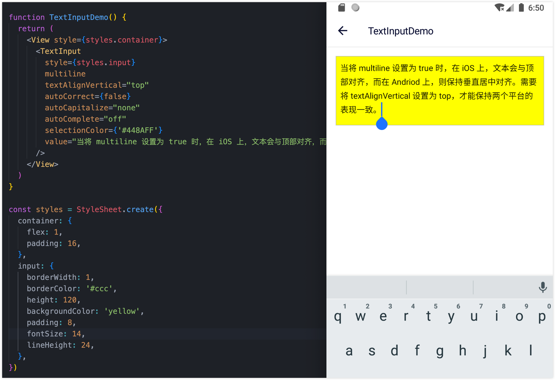
Task: Click the 'input: {' code line
Action: [36, 266]
